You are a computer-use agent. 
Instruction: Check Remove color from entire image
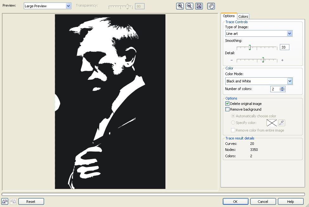pyautogui.click(x=233, y=130)
